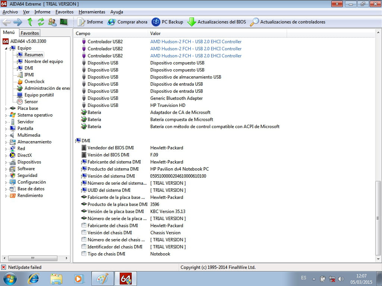Expand the Almacenamiento node
The width and height of the screenshot is (382, 286).
6,142
